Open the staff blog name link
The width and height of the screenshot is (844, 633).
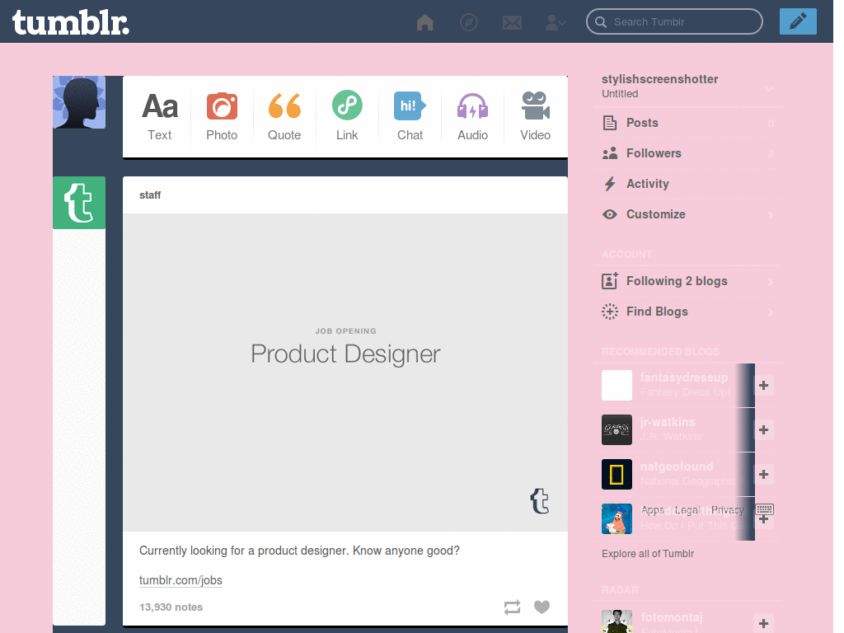tap(150, 195)
